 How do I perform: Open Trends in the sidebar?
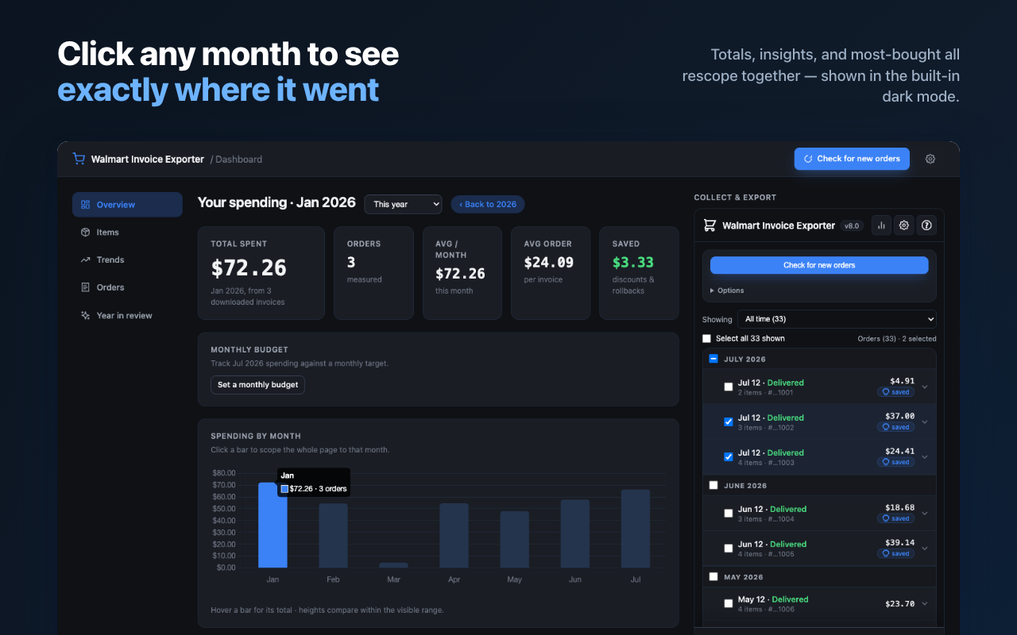pos(127,260)
